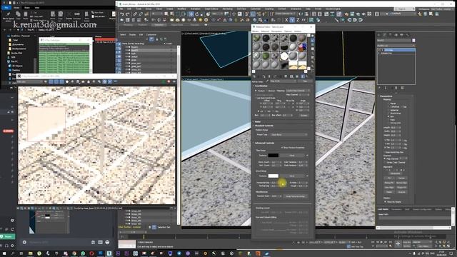The height and width of the screenshot is (257, 457).
Task: Click white Grout texture color swatch
Action: point(273,176)
